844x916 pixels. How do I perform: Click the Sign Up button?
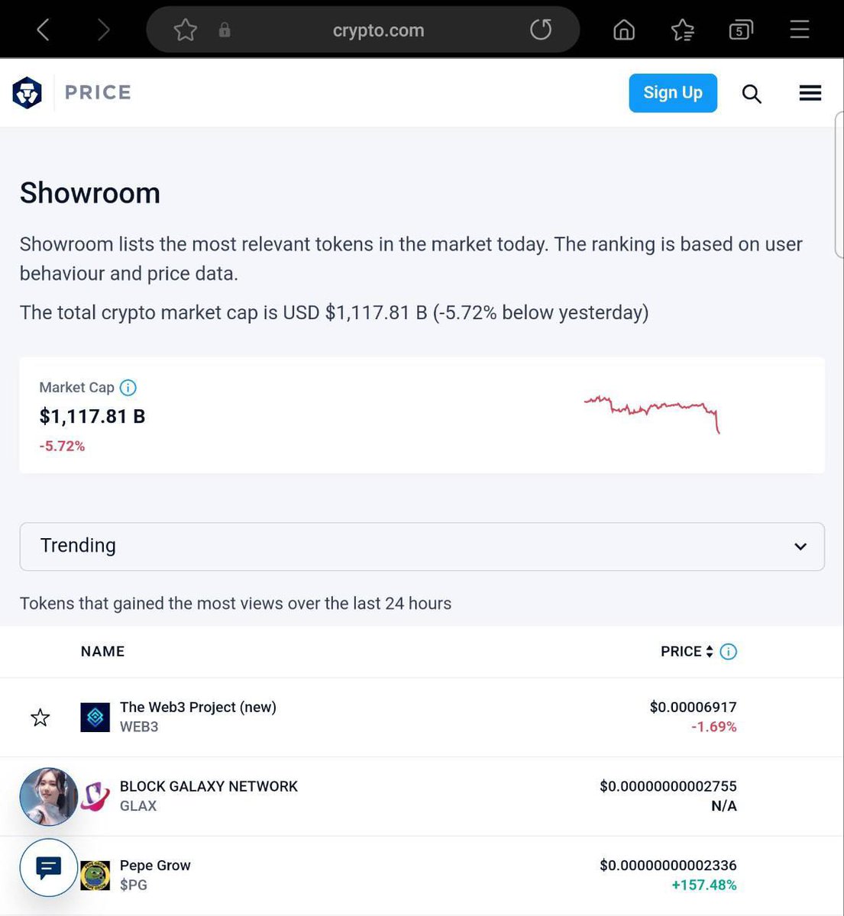pyautogui.click(x=673, y=93)
